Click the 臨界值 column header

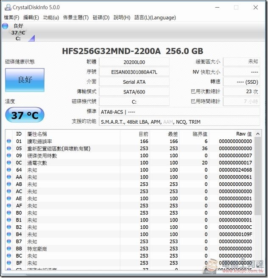(x=194, y=134)
